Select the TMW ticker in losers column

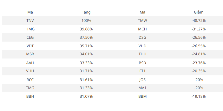point(142,21)
